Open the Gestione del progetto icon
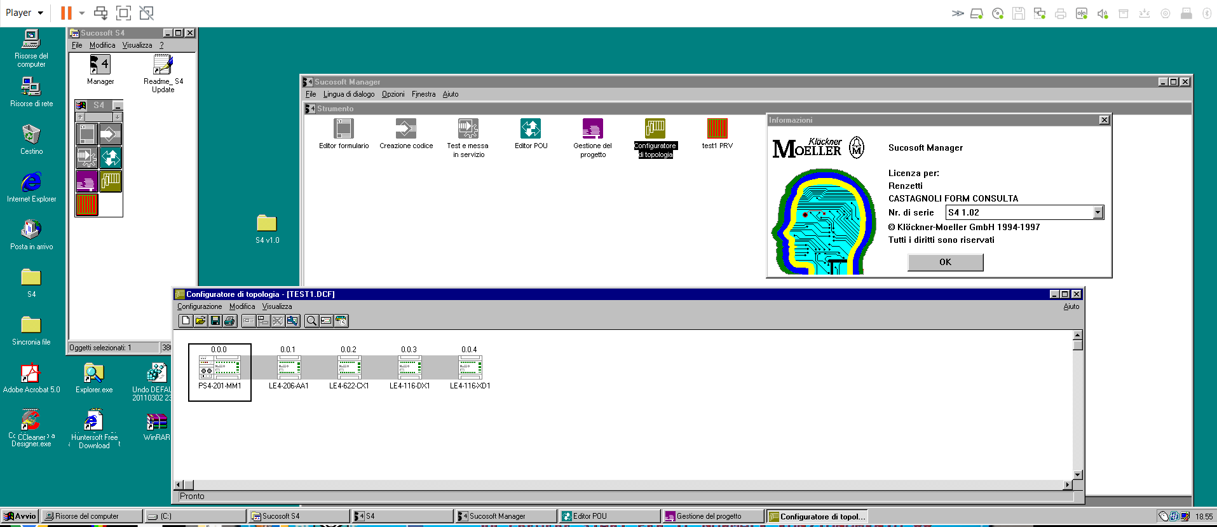 (x=592, y=129)
